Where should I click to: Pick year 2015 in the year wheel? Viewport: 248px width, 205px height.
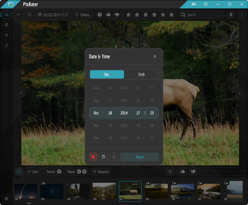click(x=124, y=125)
